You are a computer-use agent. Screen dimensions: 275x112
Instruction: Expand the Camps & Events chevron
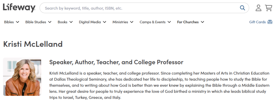pyautogui.click(x=169, y=22)
